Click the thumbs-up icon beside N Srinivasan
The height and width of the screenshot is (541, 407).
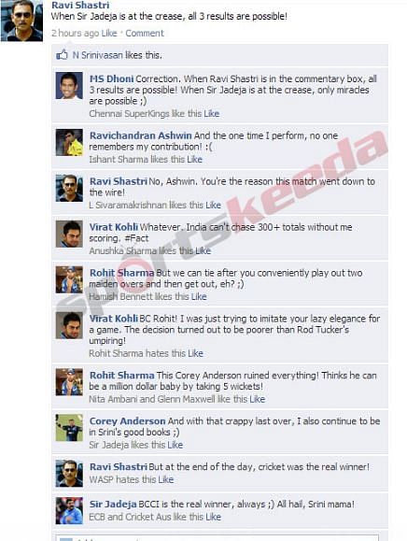[62, 55]
